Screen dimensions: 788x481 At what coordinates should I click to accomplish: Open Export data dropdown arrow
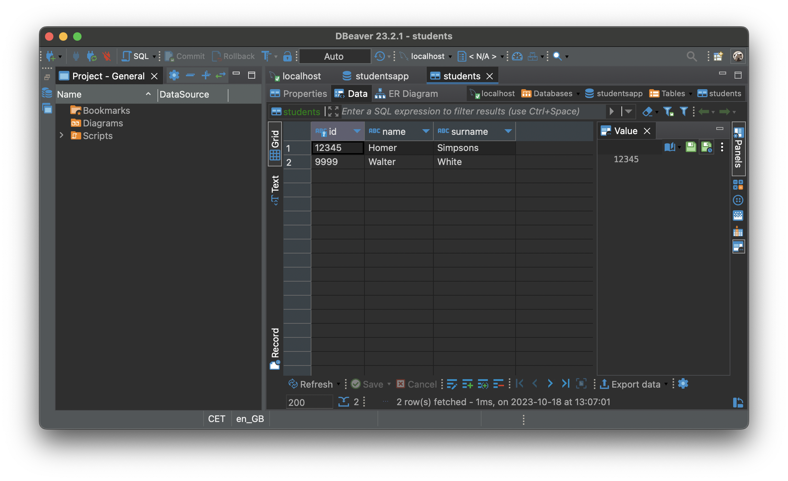[666, 384]
